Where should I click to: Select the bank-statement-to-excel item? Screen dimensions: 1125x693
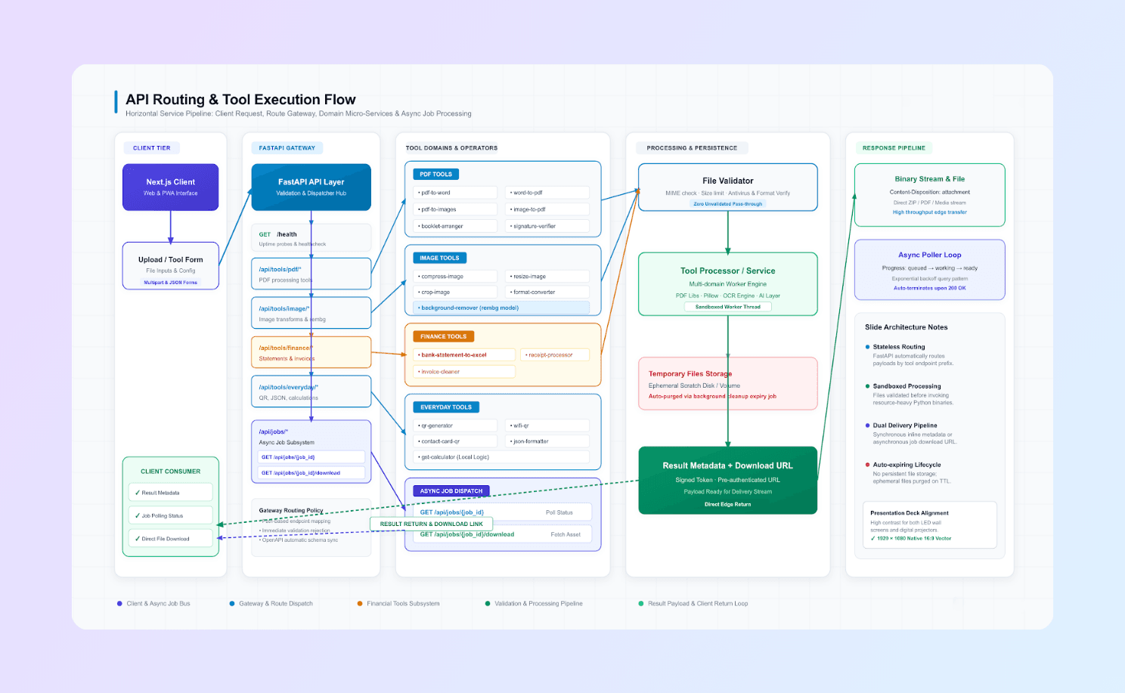coord(464,355)
